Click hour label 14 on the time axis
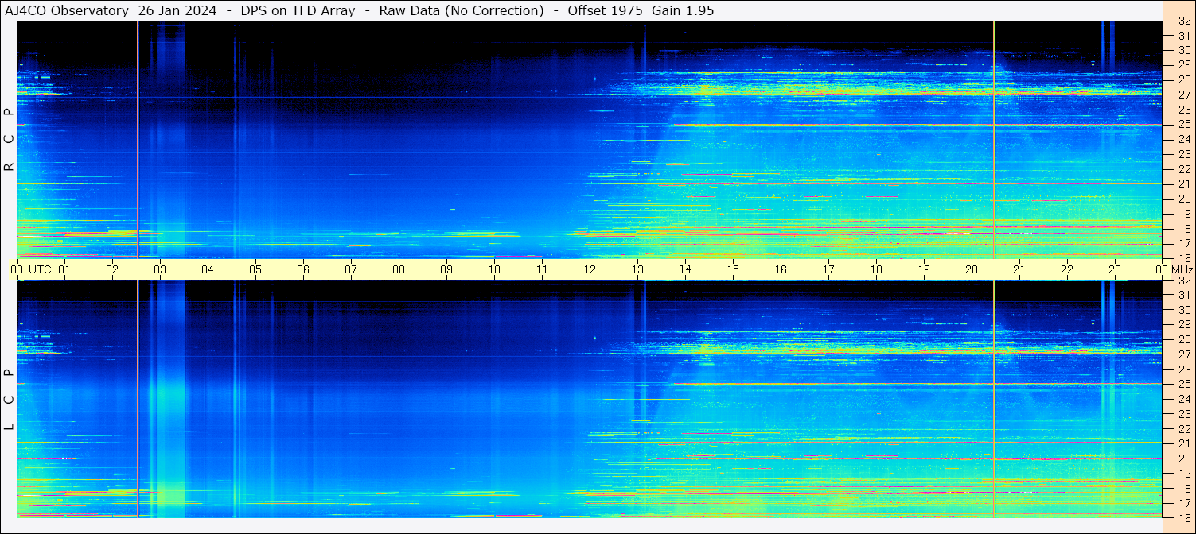 (x=685, y=269)
